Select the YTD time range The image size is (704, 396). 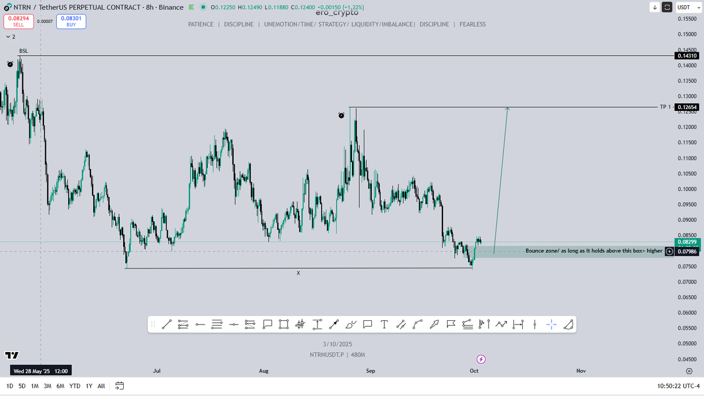75,385
